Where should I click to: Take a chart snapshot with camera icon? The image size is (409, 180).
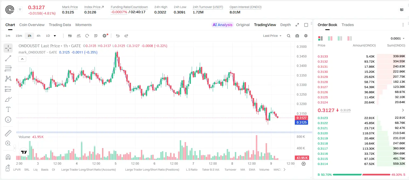coord(297,36)
